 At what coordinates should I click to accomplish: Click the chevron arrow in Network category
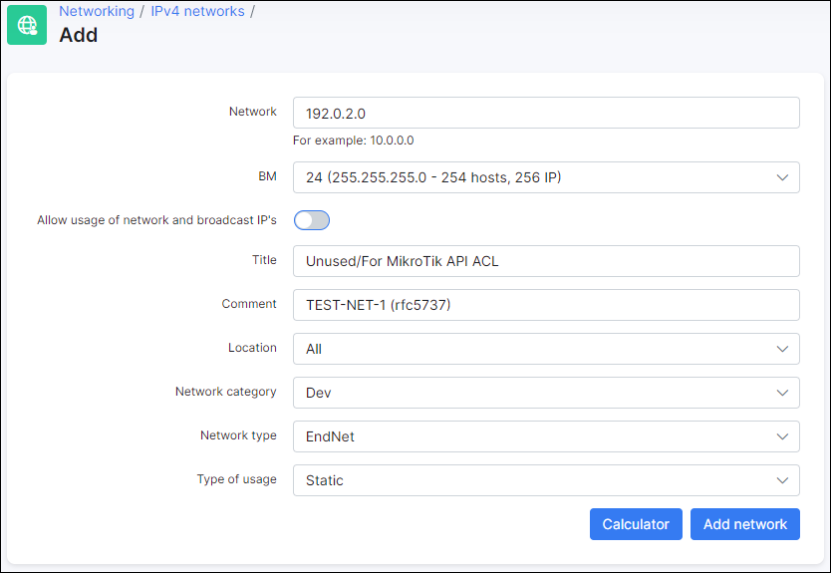coord(782,393)
